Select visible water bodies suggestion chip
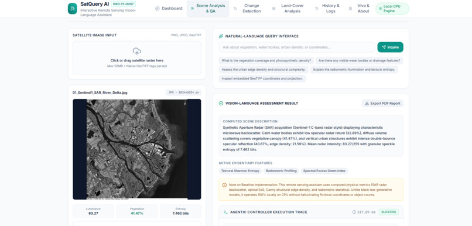The width and height of the screenshot is (472, 226). click(x=359, y=60)
